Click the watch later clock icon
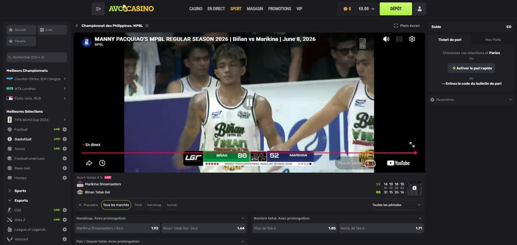 (x=102, y=163)
